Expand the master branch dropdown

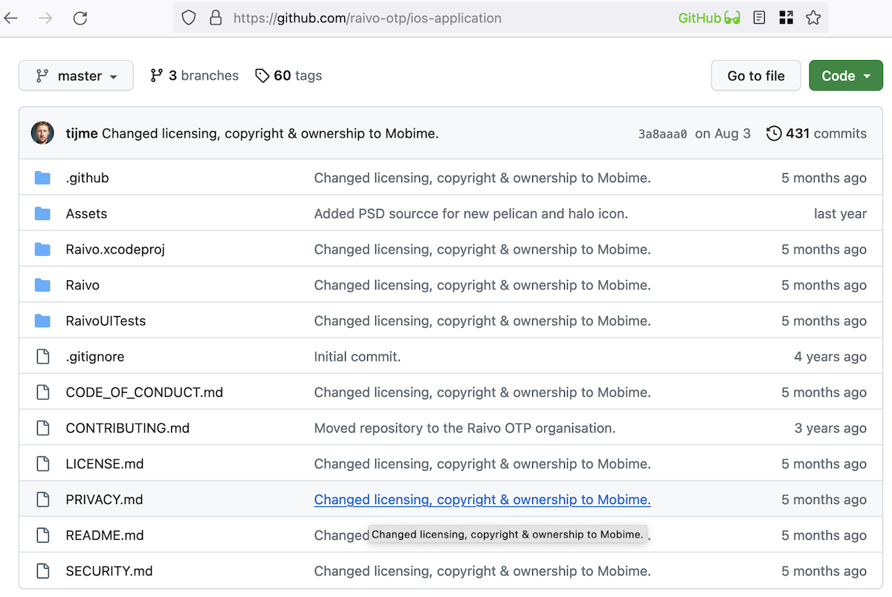tap(76, 76)
